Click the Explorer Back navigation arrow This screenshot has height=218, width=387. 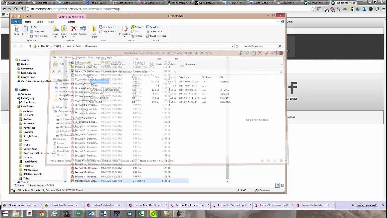15,46
